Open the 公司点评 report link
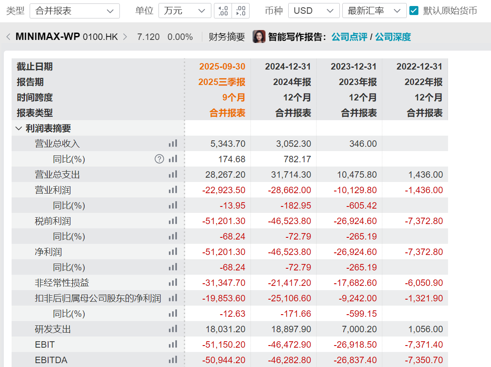This screenshot has width=491, height=367. coord(349,37)
